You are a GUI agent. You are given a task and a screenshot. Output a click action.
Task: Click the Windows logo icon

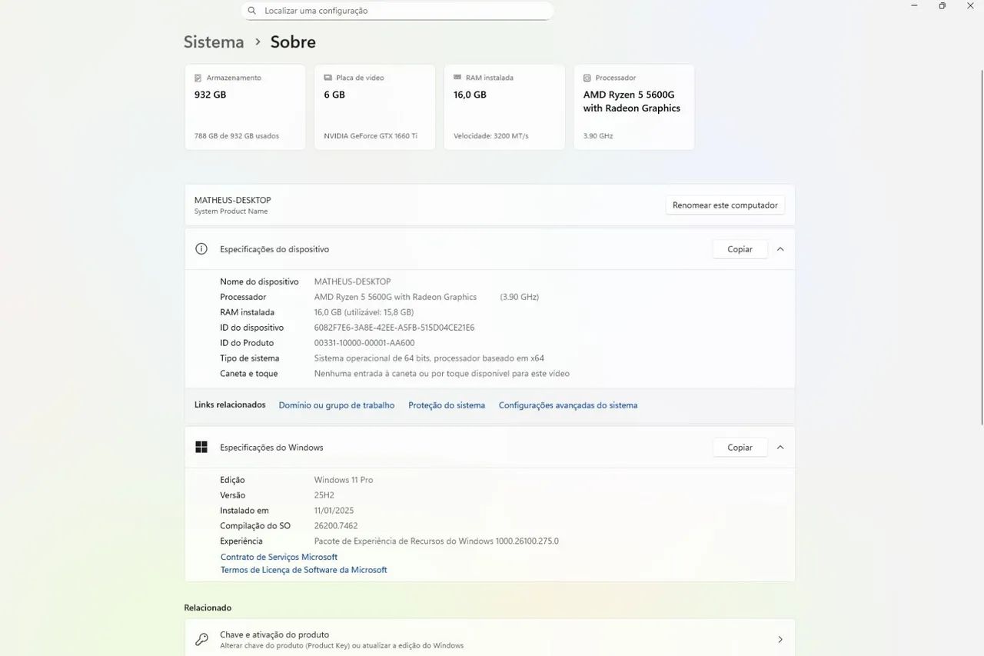(x=201, y=448)
